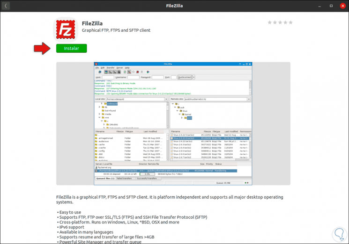The image size is (349, 244).
Task: Click the green Instalar button
Action: pos(72,48)
